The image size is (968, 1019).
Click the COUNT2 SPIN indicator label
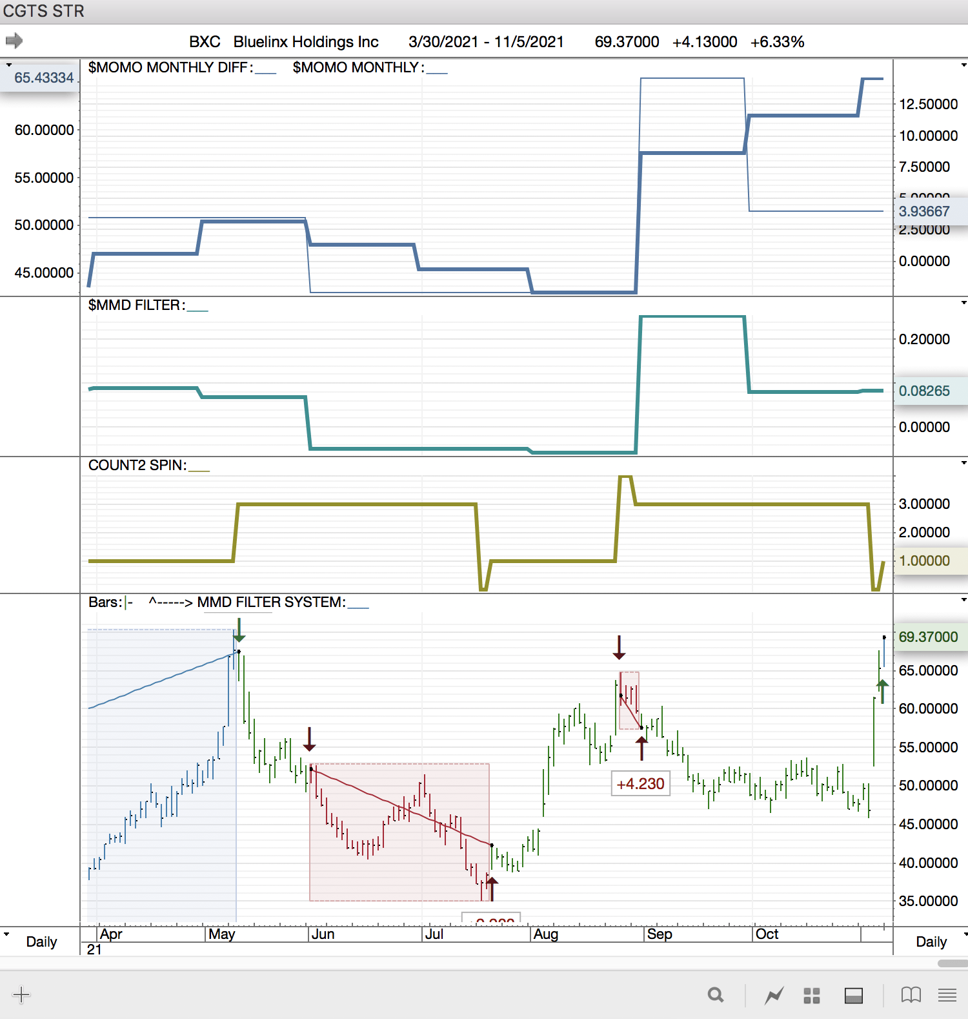137,465
